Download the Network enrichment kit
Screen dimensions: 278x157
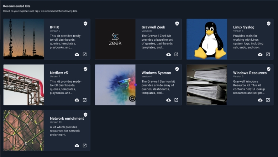pos(77,145)
